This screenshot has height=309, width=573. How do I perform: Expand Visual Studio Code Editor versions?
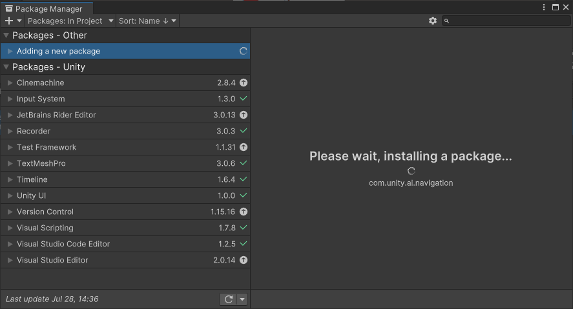10,244
